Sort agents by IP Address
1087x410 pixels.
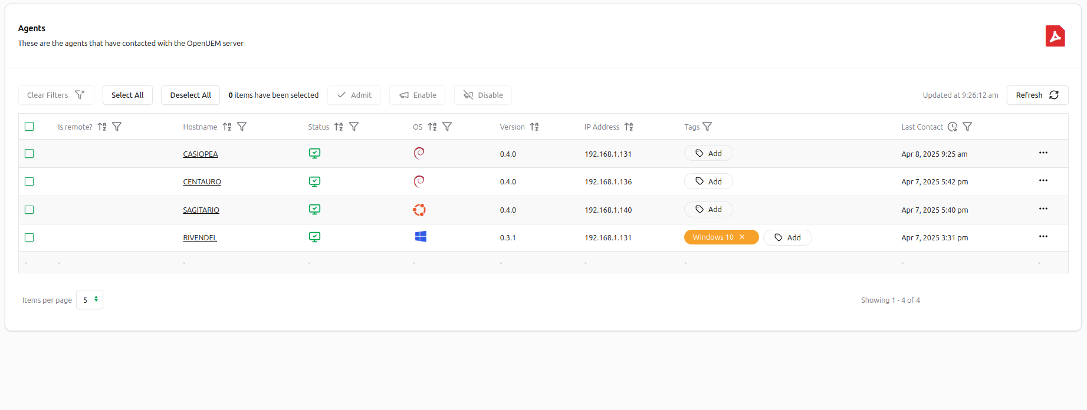pos(629,127)
